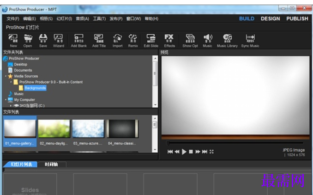The height and width of the screenshot is (195, 313).
Task: Click Sync Music icon
Action: coord(250,41)
